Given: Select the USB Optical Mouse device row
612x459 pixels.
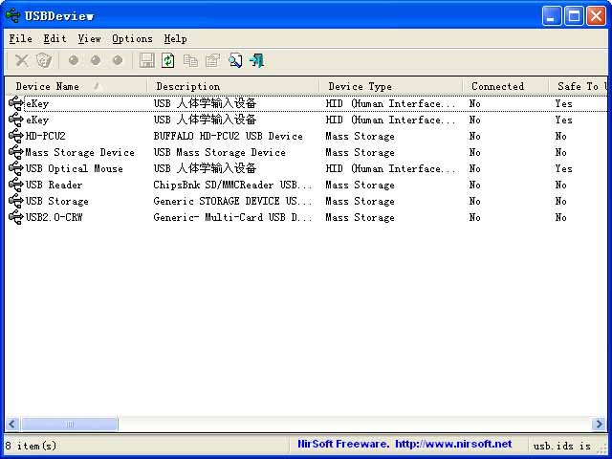Looking at the screenshot, I should click(x=74, y=168).
